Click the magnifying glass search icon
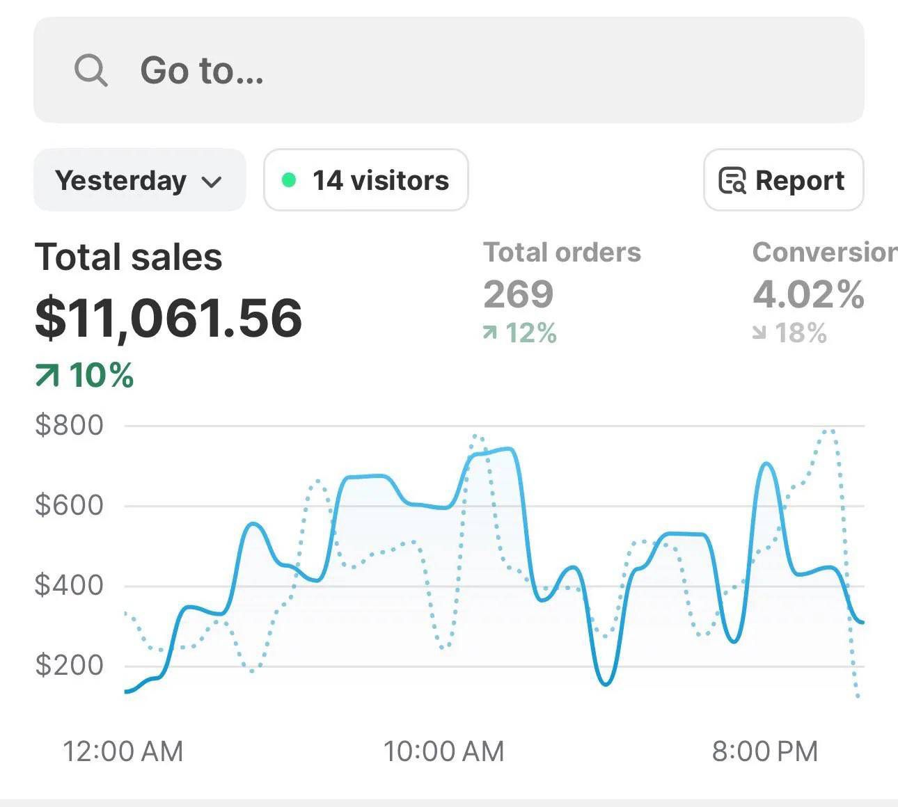The height and width of the screenshot is (807, 898). (x=91, y=70)
